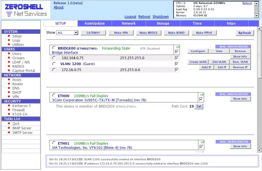
Task: Open Router in the Network menu
Action: (x=18, y=84)
